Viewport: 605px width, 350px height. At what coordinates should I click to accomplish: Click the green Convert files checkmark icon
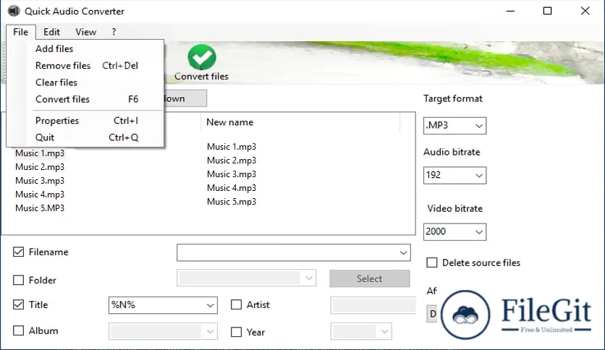(x=201, y=58)
